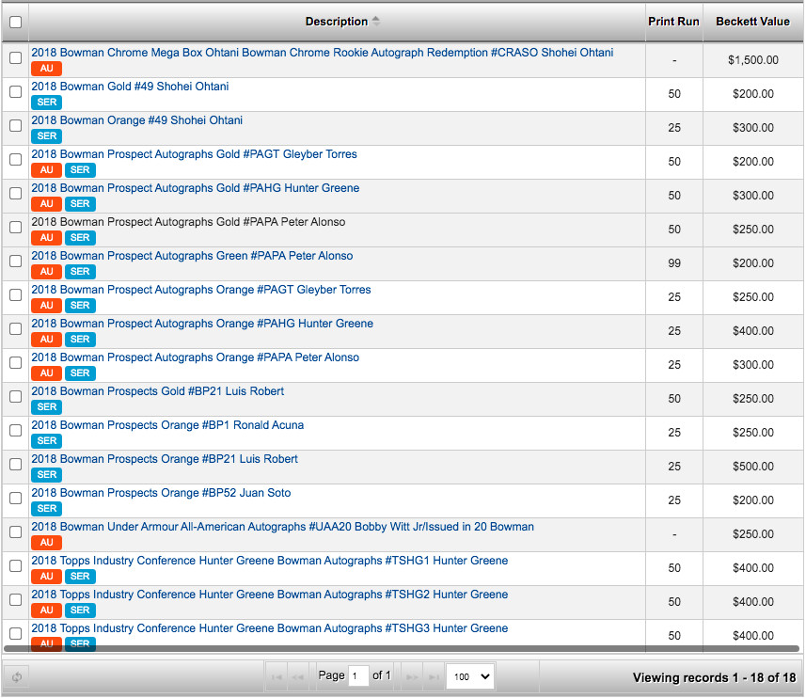Screen dimensions: 806x698
Task: Open Prospect Autographs Orange #PAHG Hunter Greene link
Action: tap(202, 324)
